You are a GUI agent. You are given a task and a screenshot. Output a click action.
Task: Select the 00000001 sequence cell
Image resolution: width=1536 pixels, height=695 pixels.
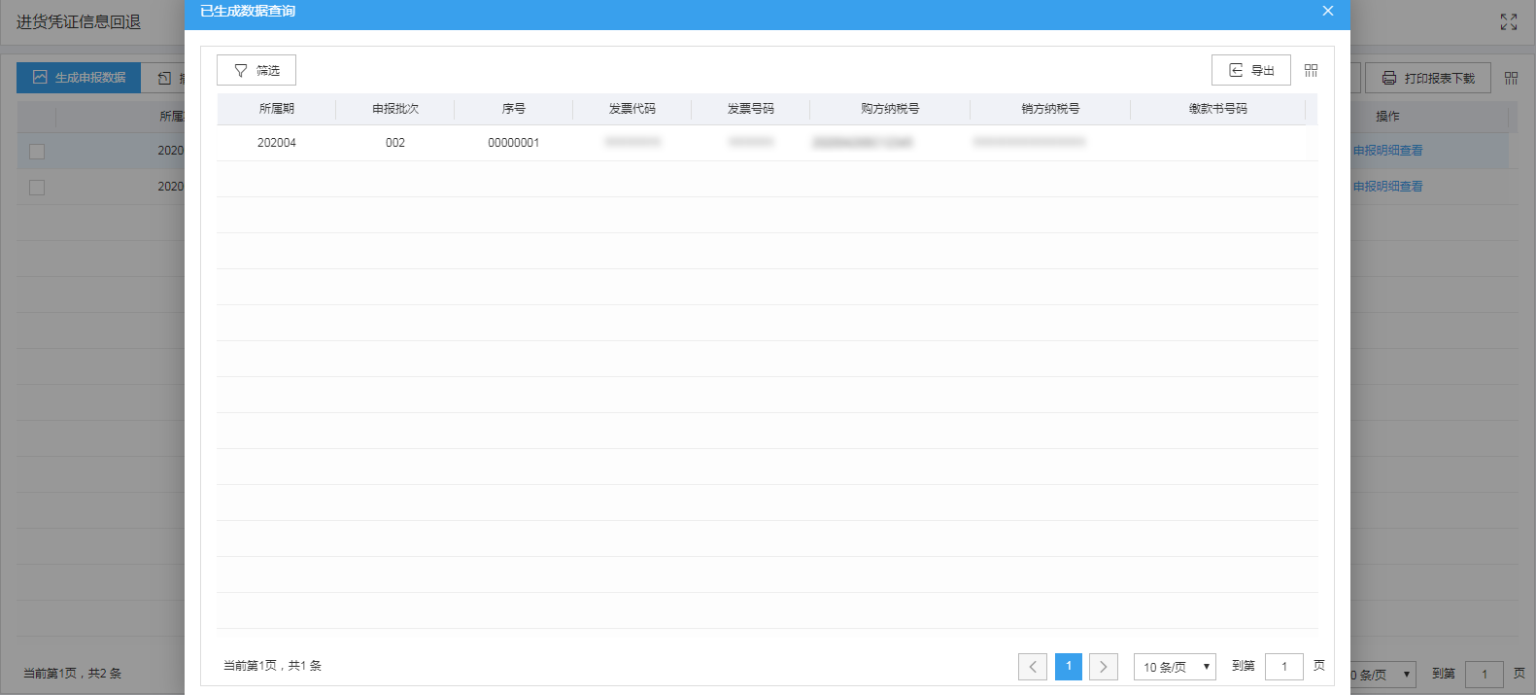[514, 143]
